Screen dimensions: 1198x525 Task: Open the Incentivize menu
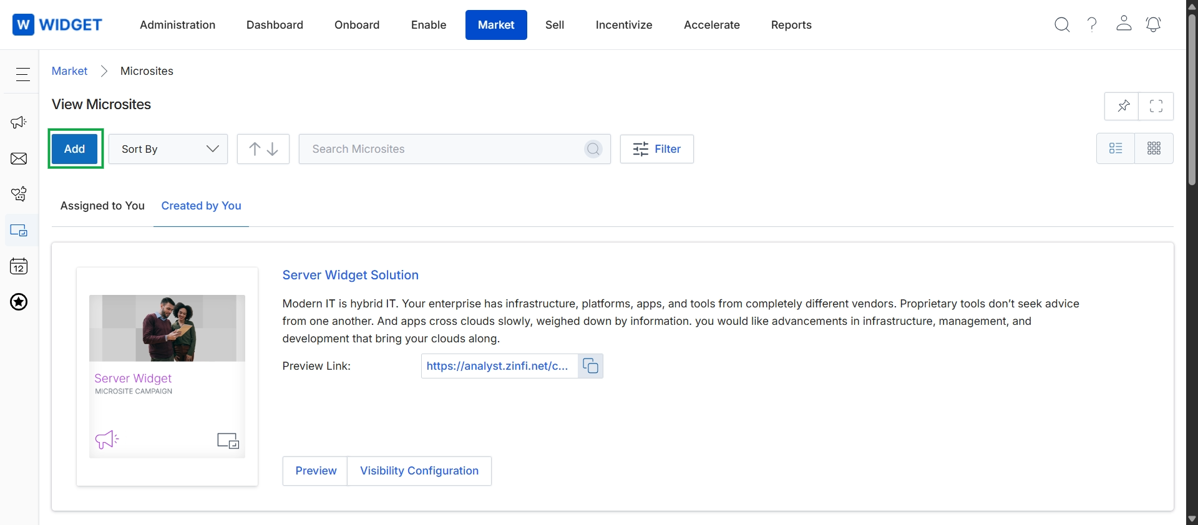(624, 25)
